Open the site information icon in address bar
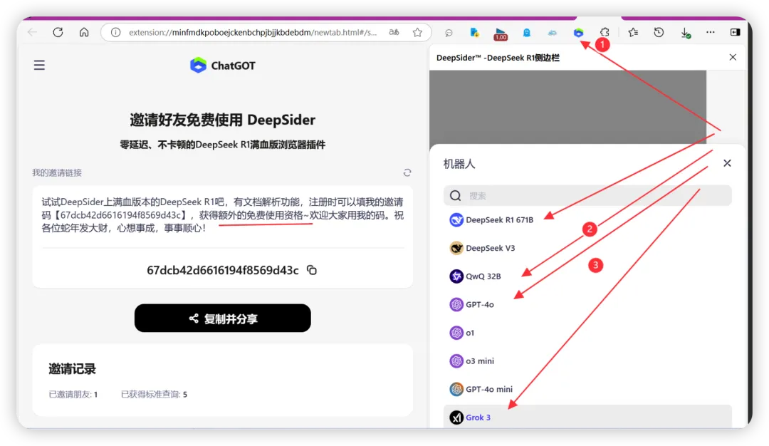 (116, 32)
